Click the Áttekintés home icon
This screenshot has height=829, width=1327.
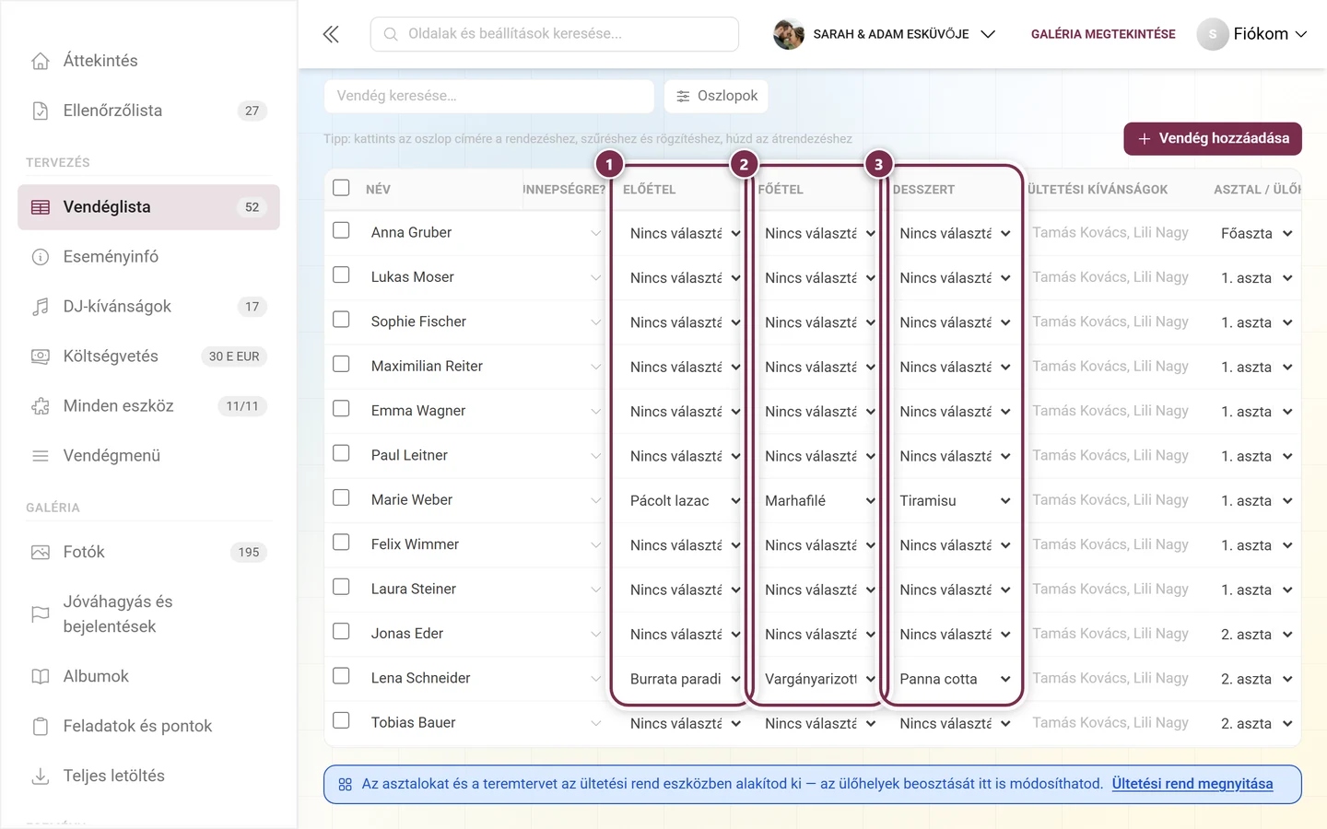tap(41, 61)
